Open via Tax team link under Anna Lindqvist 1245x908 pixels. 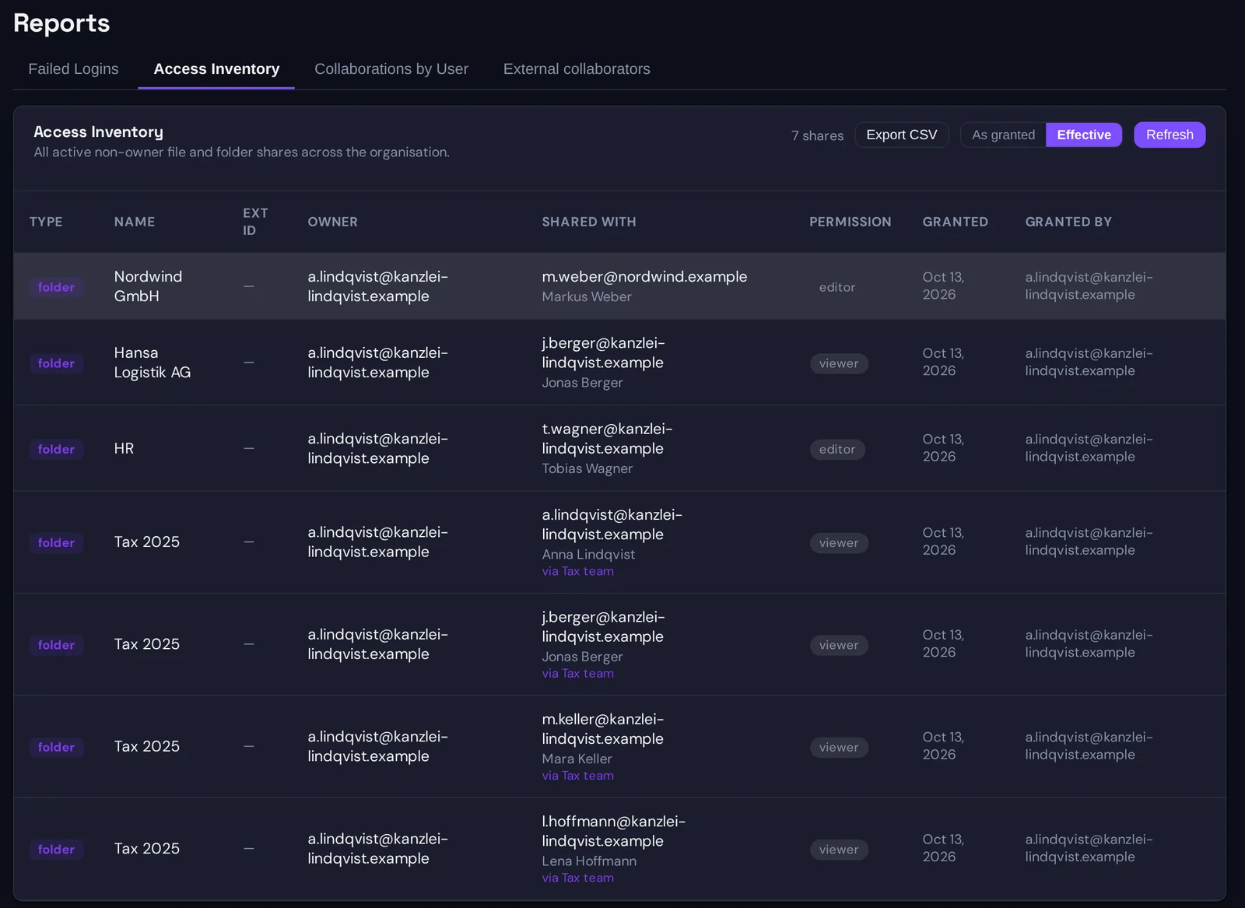(578, 571)
